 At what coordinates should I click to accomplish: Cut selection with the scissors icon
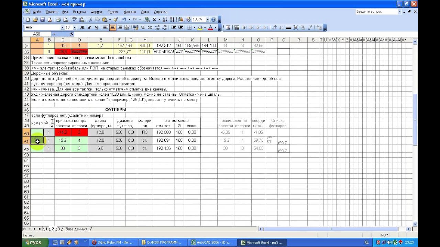(90, 20)
